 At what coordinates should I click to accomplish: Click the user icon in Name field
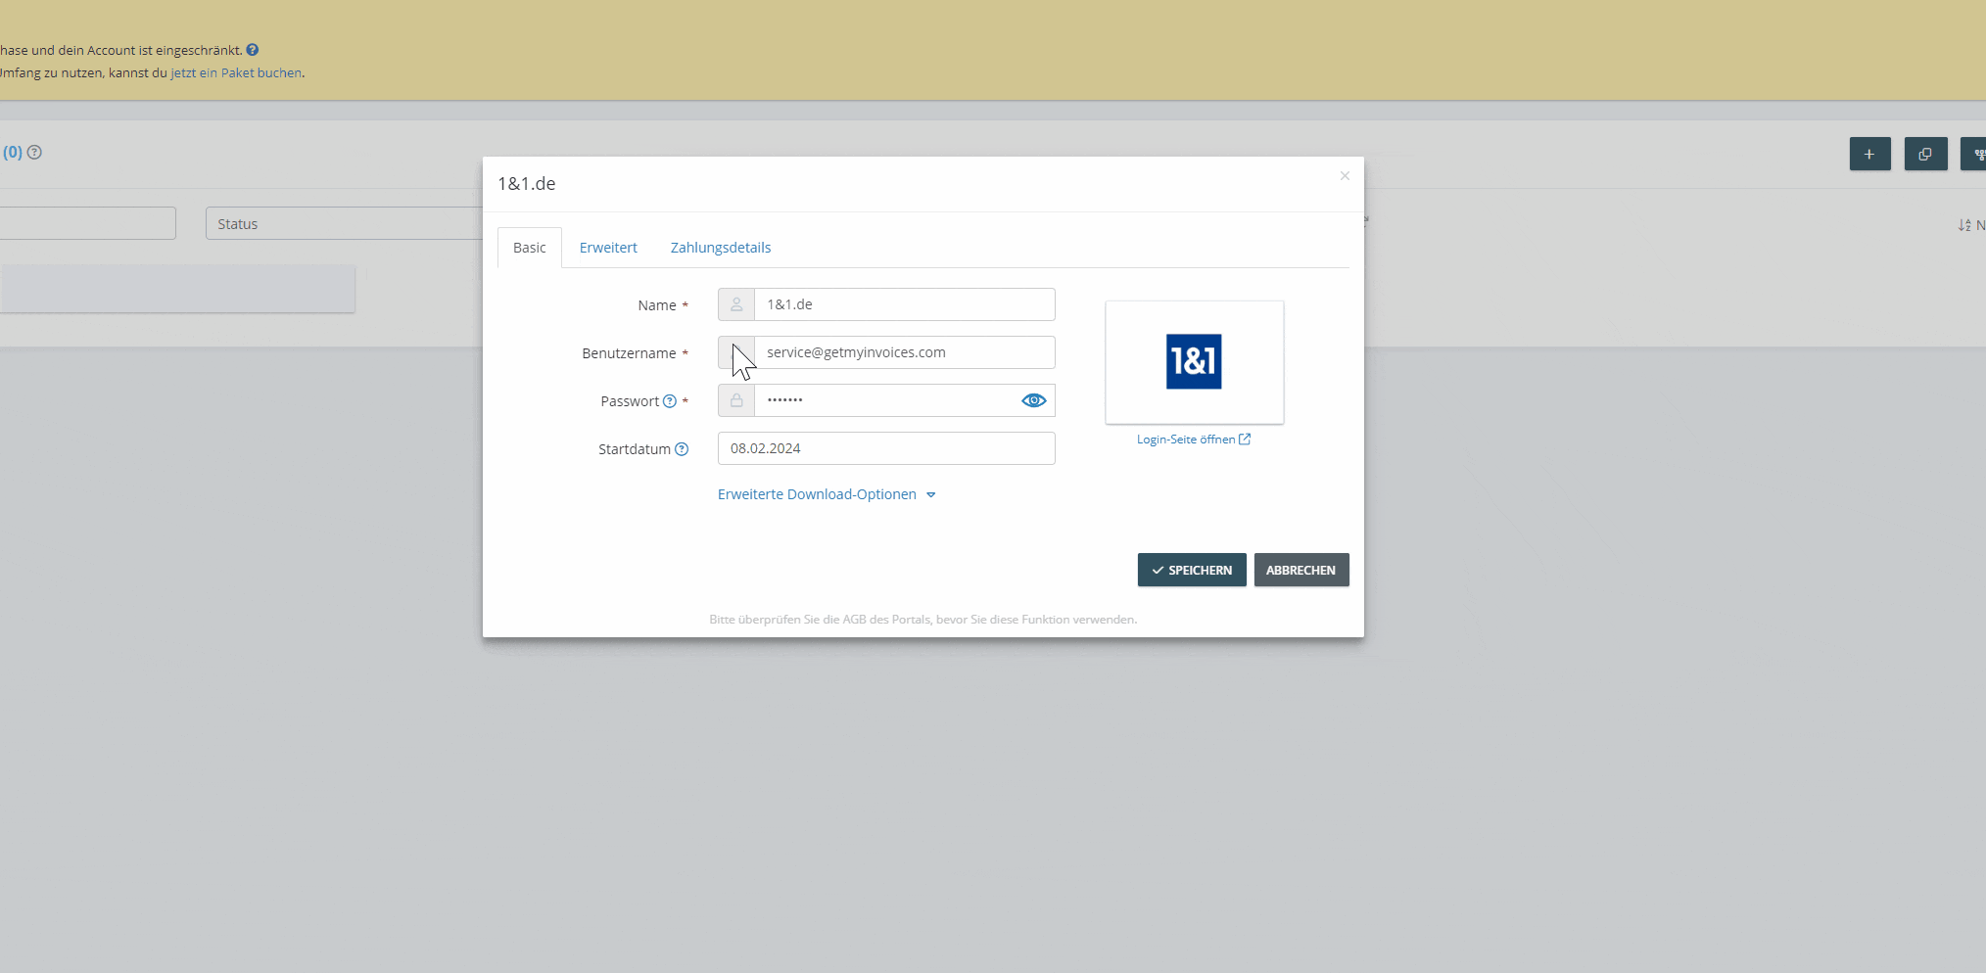[x=736, y=304]
